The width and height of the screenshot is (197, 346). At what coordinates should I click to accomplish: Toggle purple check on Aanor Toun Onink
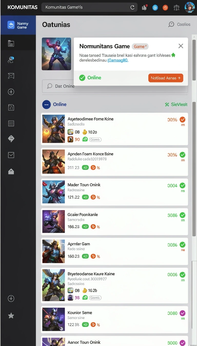coord(183,343)
